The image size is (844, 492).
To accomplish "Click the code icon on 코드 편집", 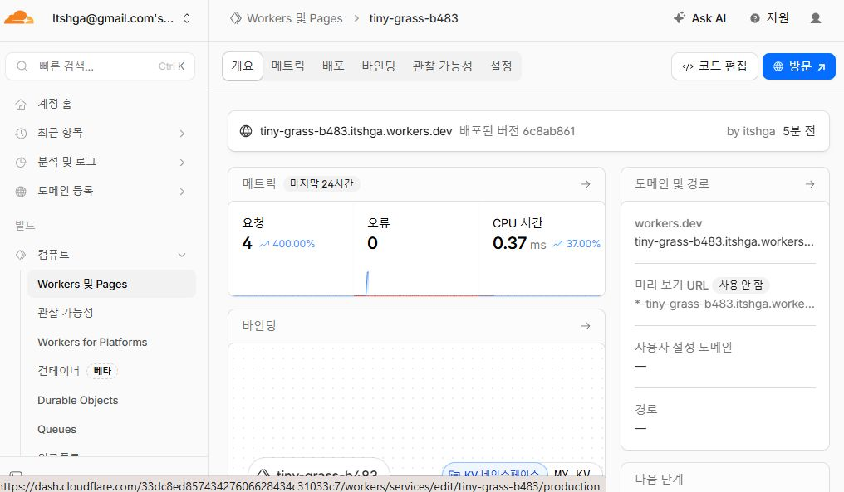I will (x=687, y=66).
